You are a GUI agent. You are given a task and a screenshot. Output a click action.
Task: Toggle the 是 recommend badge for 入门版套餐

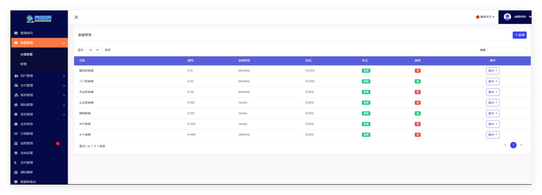pos(417,81)
